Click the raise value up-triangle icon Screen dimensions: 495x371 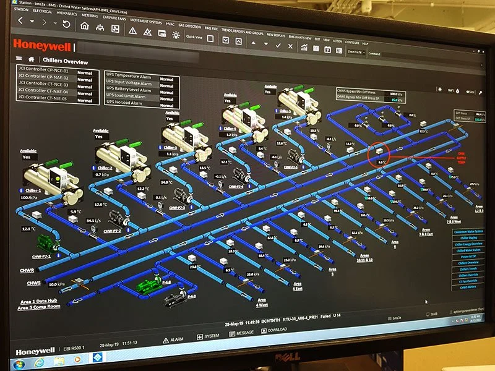(253, 43)
